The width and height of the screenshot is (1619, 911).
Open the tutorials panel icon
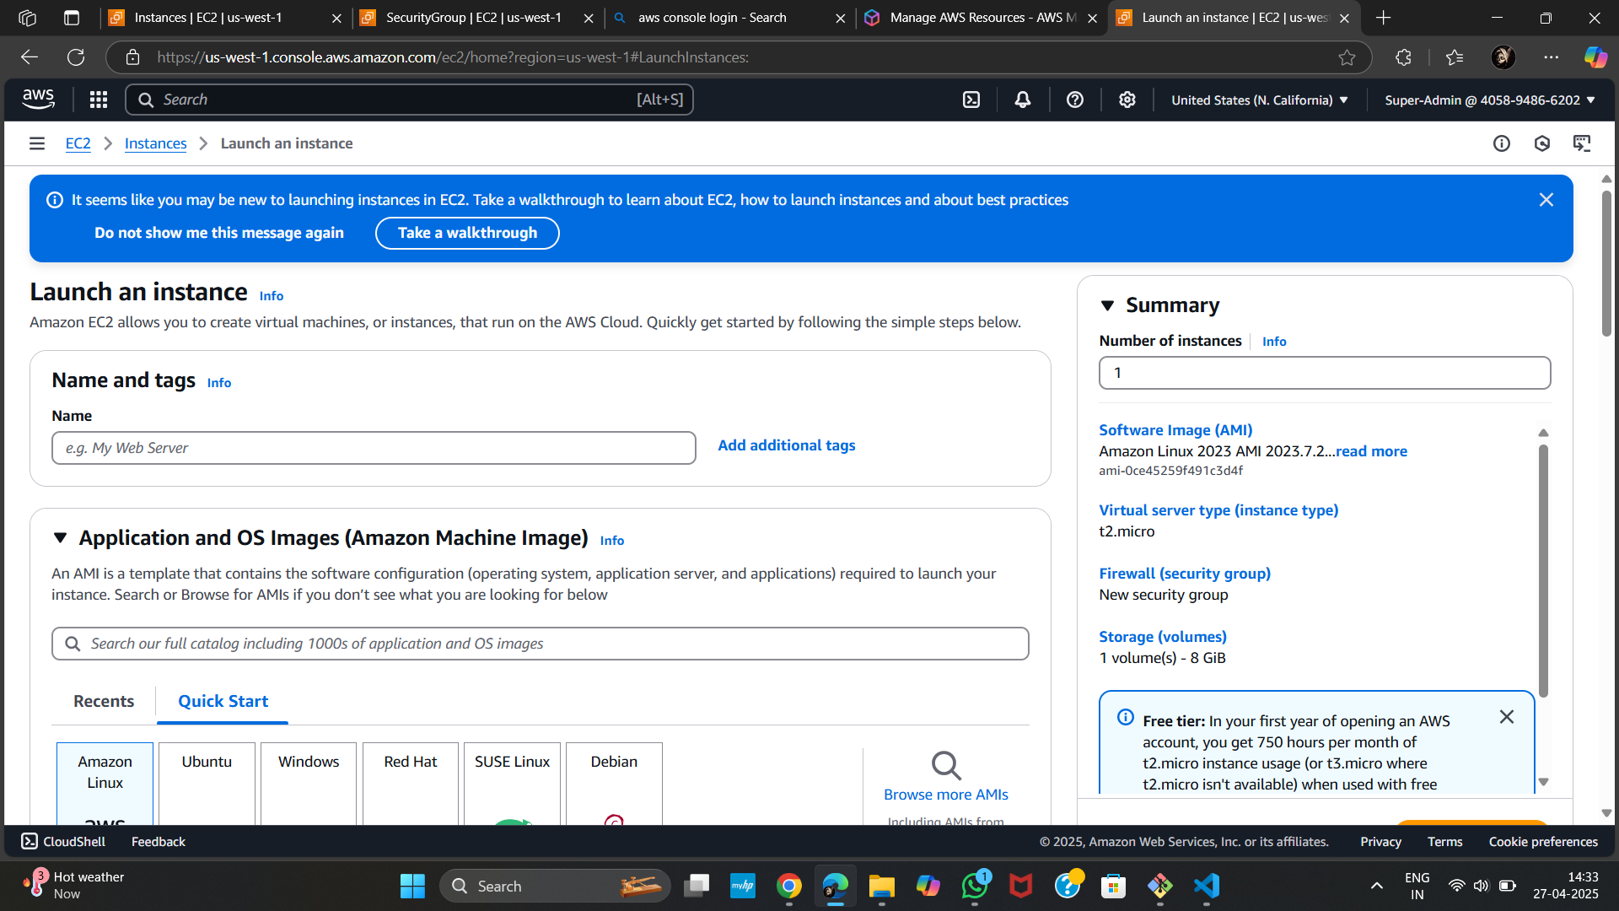click(1583, 143)
